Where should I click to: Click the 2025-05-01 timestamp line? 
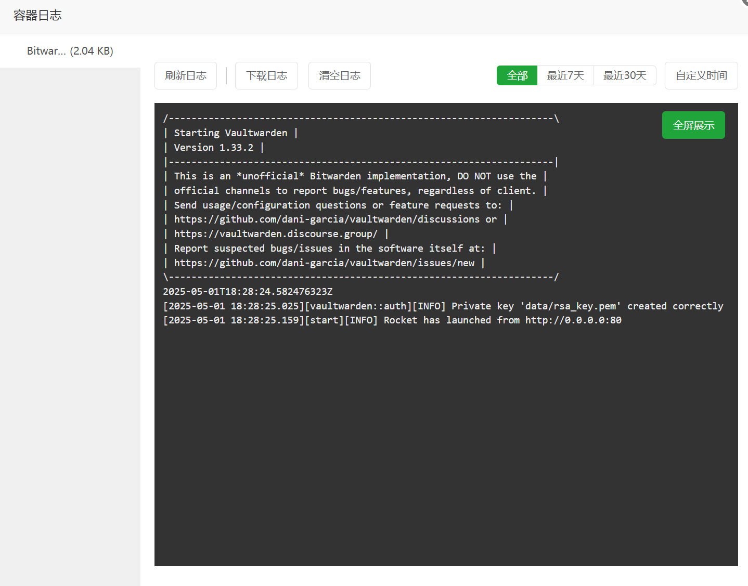tap(248, 291)
